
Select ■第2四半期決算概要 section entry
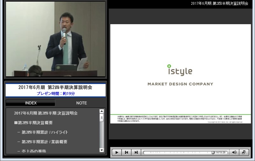(33, 123)
